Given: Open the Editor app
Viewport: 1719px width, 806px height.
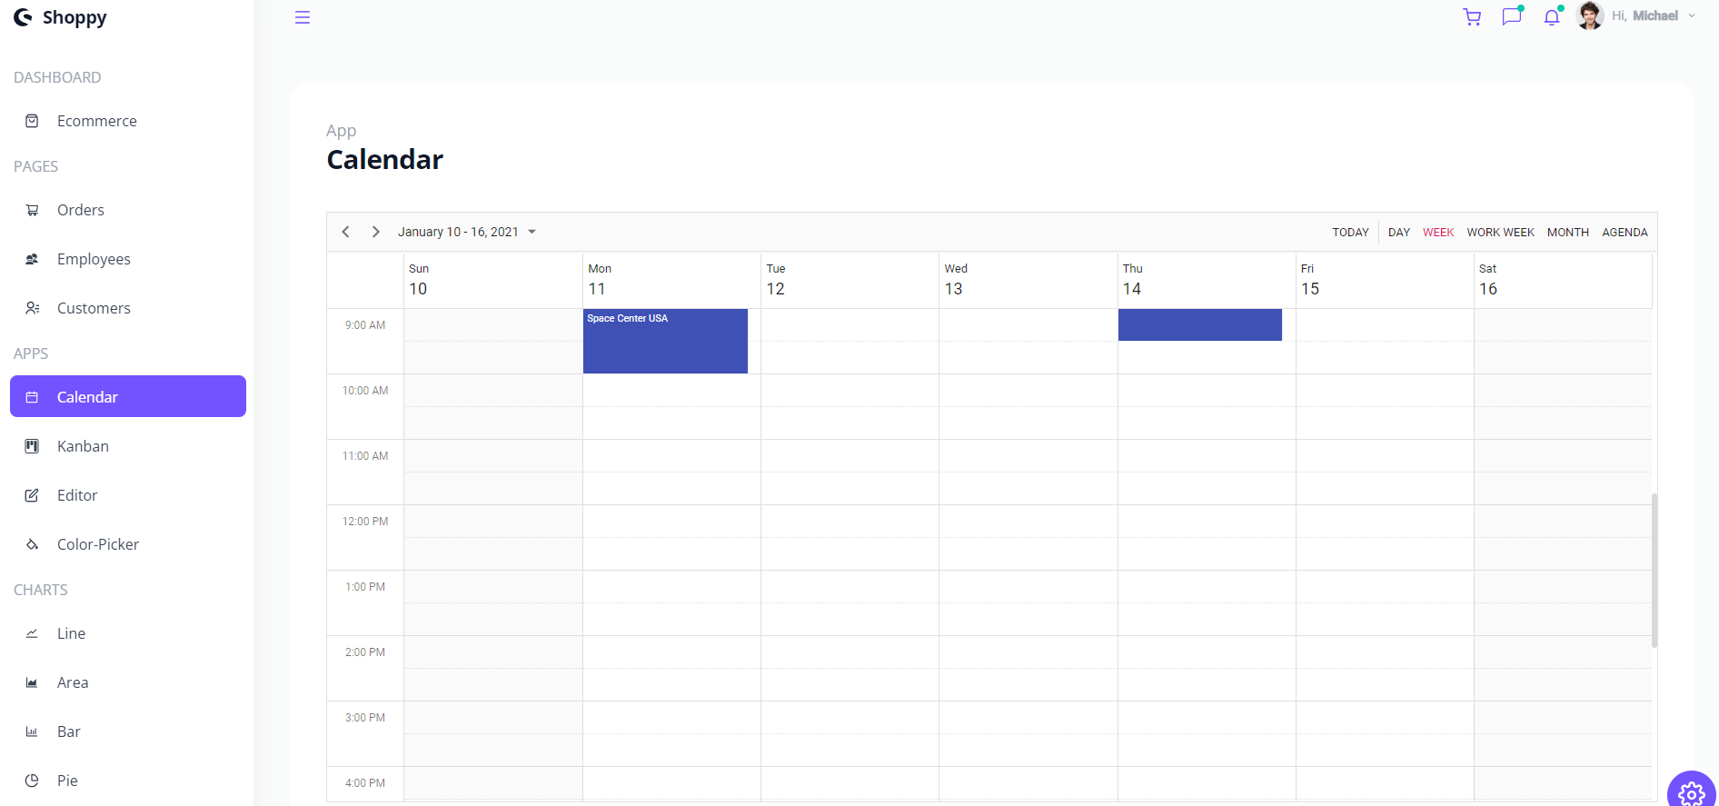Looking at the screenshot, I should (x=128, y=495).
